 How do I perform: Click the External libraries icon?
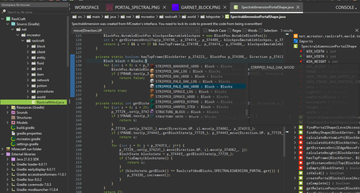8,154
